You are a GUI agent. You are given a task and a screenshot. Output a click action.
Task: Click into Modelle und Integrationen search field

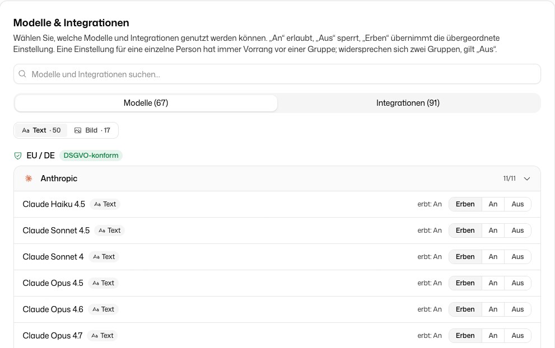click(277, 74)
